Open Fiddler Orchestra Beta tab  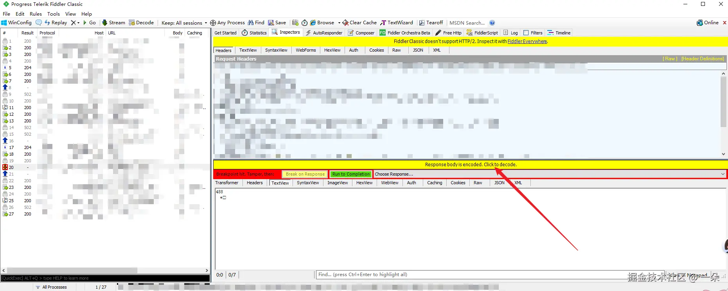[405, 33]
